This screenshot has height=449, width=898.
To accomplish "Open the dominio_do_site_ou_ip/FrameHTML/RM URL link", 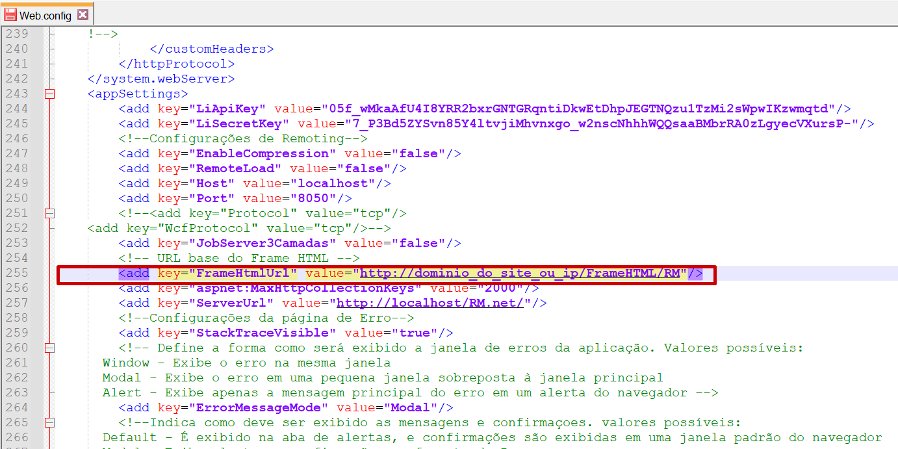I will pyautogui.click(x=520, y=273).
